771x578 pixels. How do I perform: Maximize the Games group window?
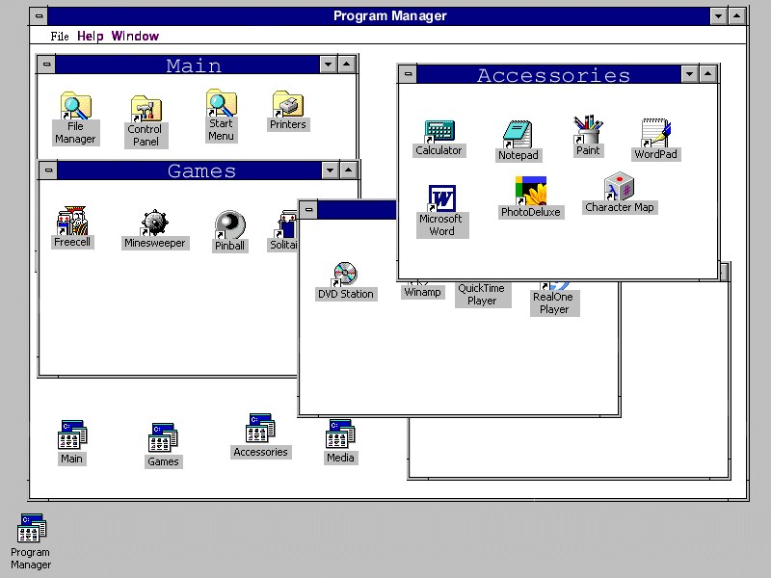pyautogui.click(x=349, y=171)
